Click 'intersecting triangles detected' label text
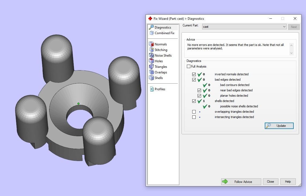Image resolution: width=306 pixels, height=196 pixels. [234, 117]
